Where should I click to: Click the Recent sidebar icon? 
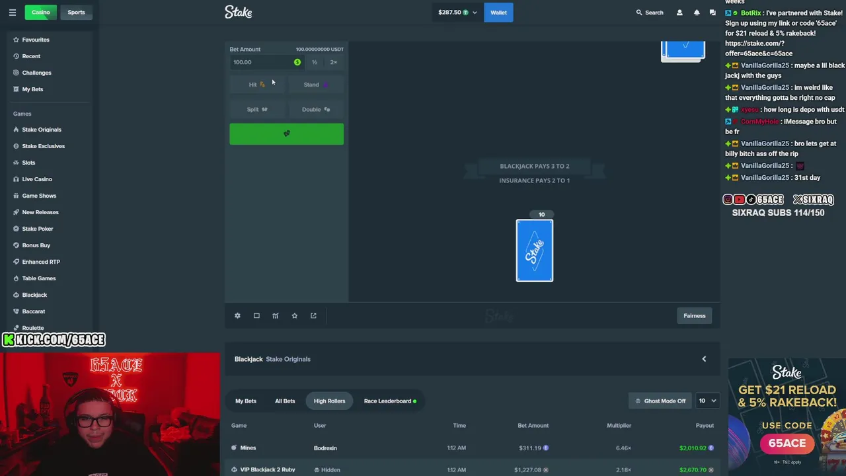(16, 56)
